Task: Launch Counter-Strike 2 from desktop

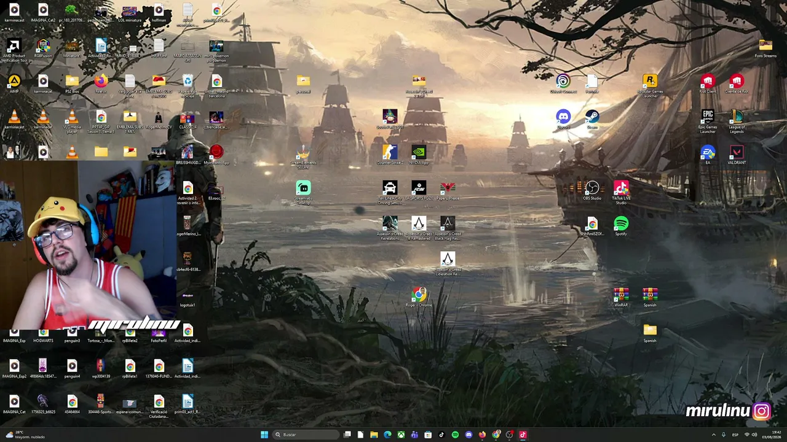Action: pyautogui.click(x=390, y=155)
